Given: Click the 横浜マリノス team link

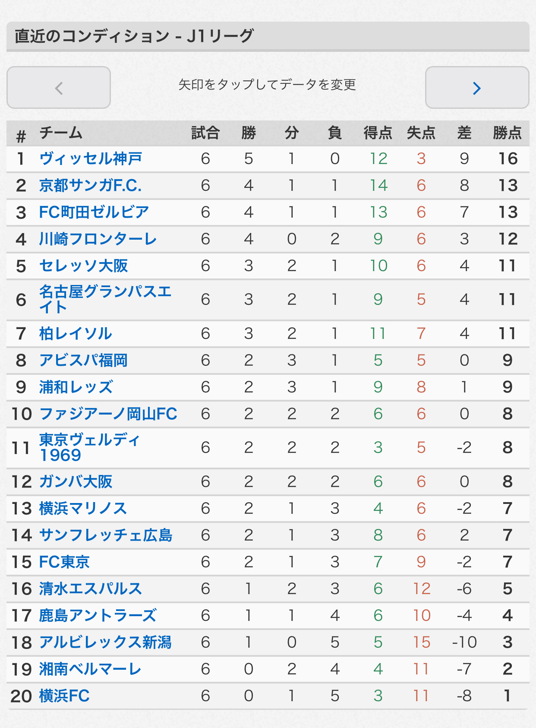Looking at the screenshot, I should (x=83, y=509).
